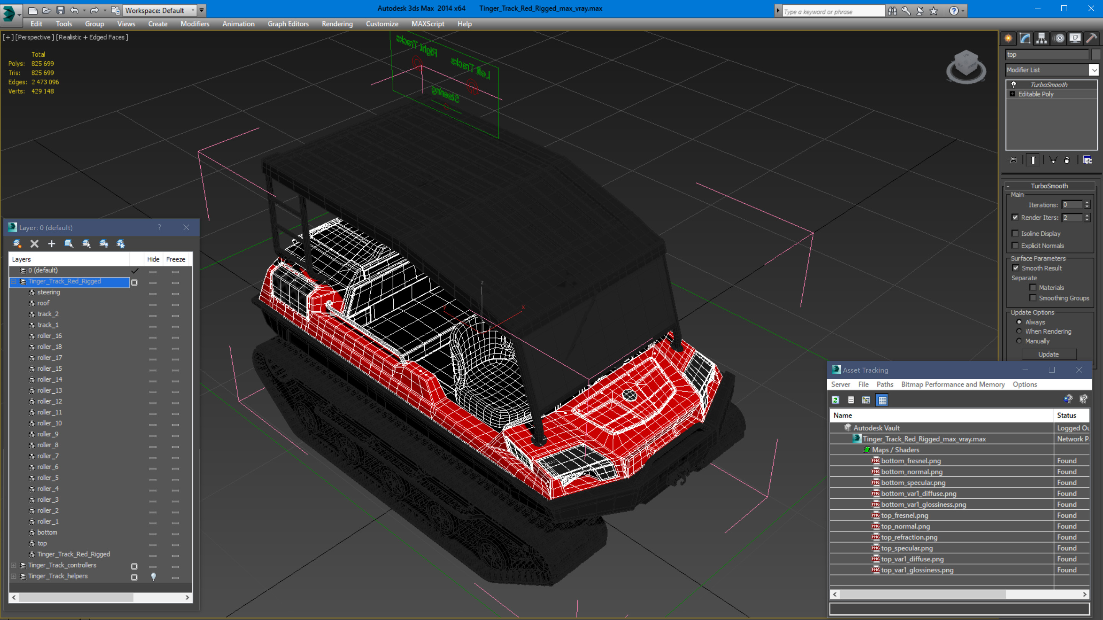The height and width of the screenshot is (620, 1103).
Task: Uncheck the Smooth Result checkbox
Action: pyautogui.click(x=1015, y=268)
